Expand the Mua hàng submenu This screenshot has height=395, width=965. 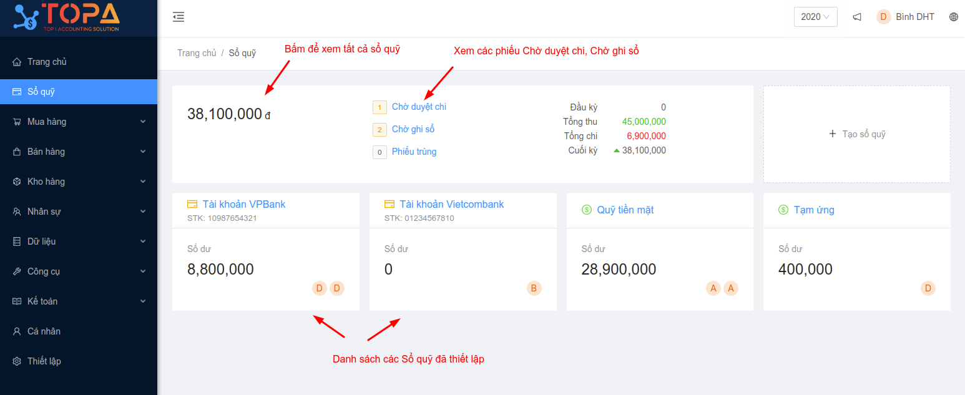coord(78,122)
